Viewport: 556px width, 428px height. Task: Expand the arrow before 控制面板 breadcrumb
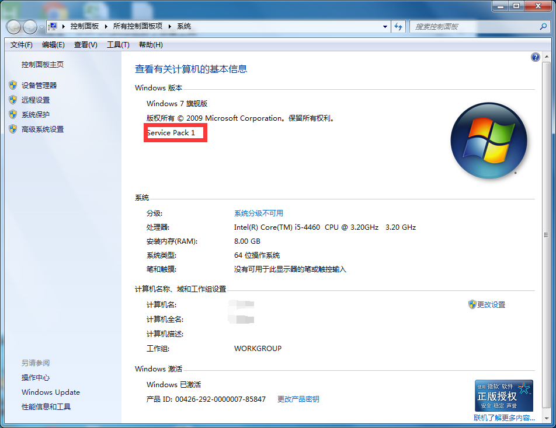64,27
